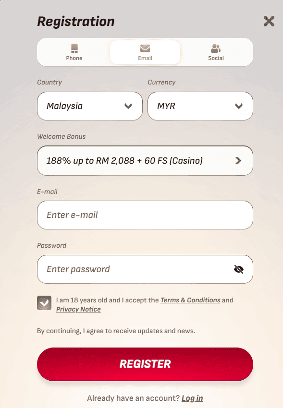283x408 pixels.
Task: Click inside the Enter e-mail field
Action: coord(145,215)
